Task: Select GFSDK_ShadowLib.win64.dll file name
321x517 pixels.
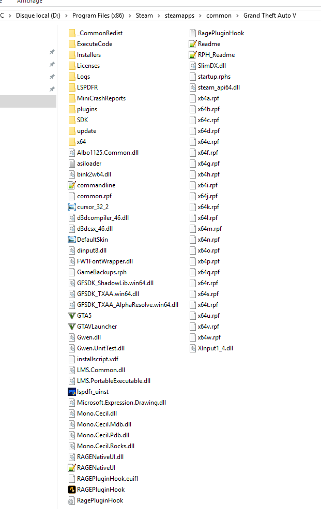Action: pyautogui.click(x=115, y=283)
